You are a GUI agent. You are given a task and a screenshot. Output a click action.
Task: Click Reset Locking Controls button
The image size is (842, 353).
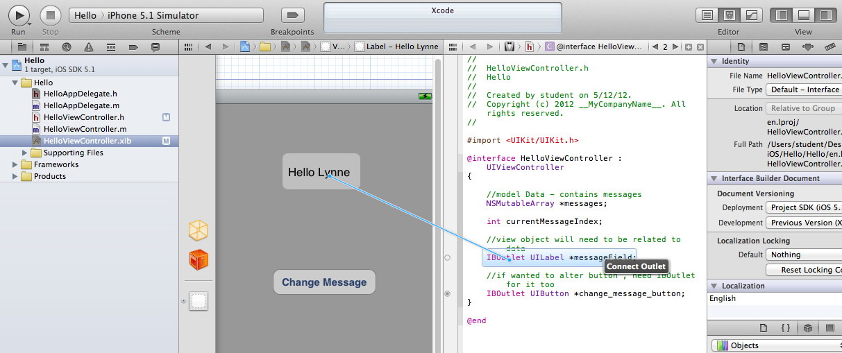tap(805, 270)
